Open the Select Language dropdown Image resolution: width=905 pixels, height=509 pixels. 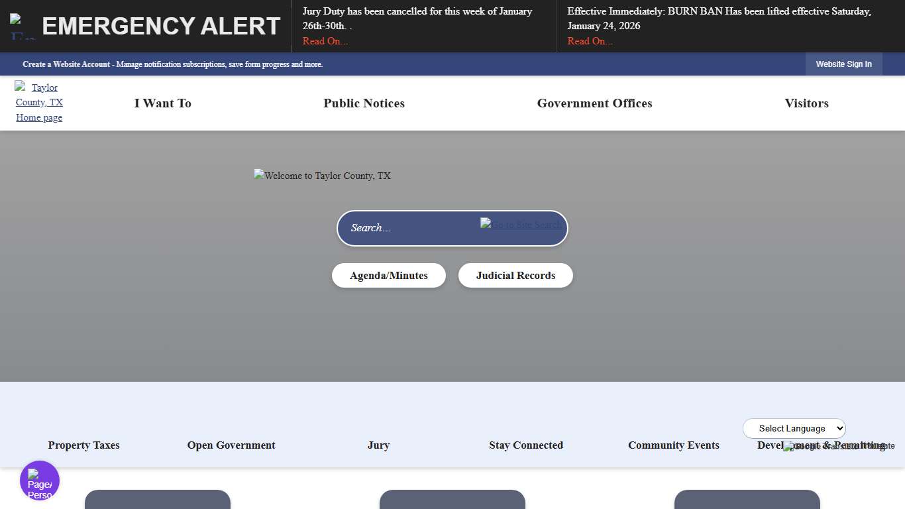794,428
